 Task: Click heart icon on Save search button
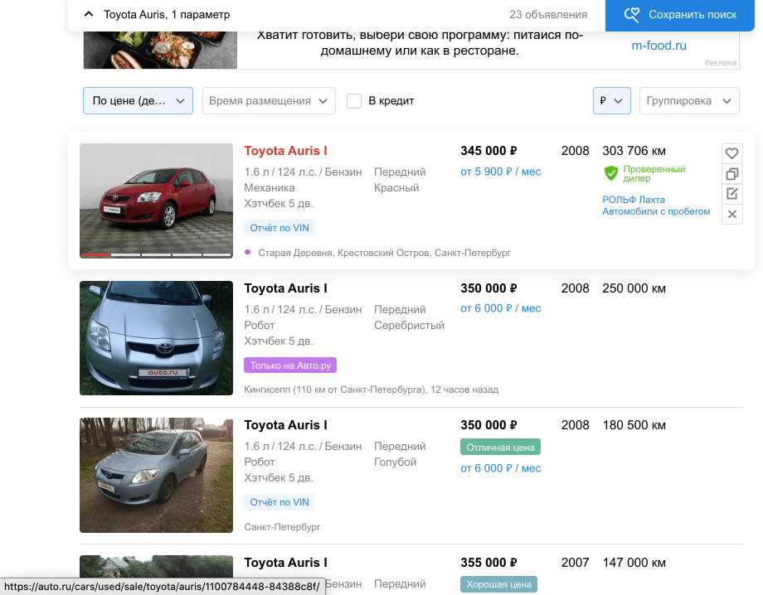(632, 15)
